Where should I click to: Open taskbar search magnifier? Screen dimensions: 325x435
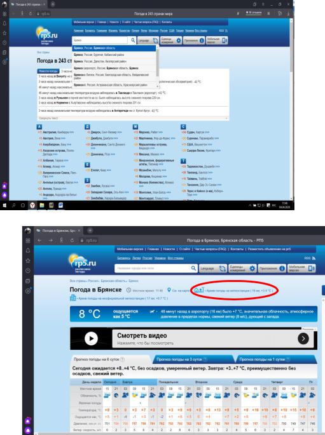(14, 205)
